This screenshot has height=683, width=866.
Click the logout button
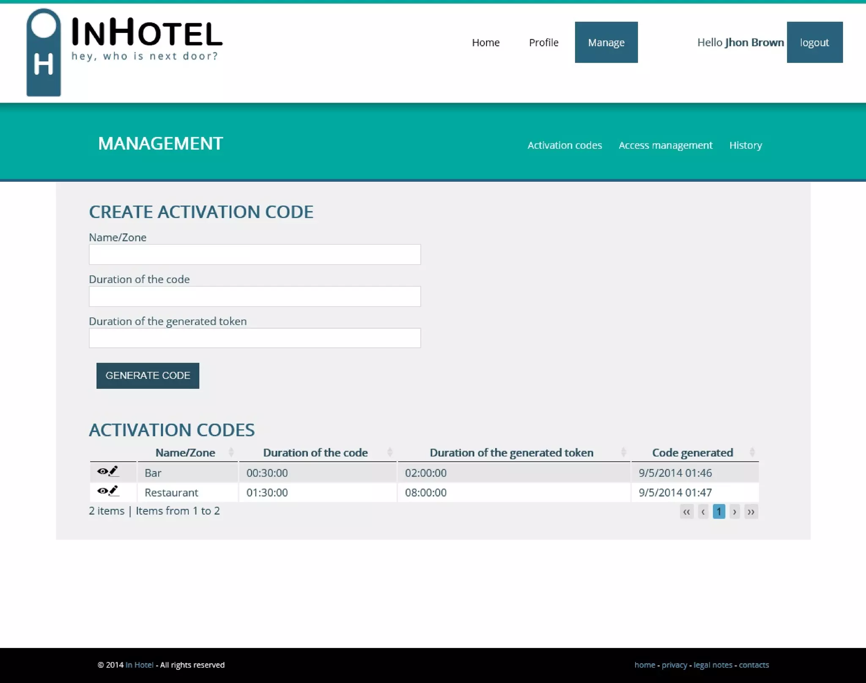[814, 42]
